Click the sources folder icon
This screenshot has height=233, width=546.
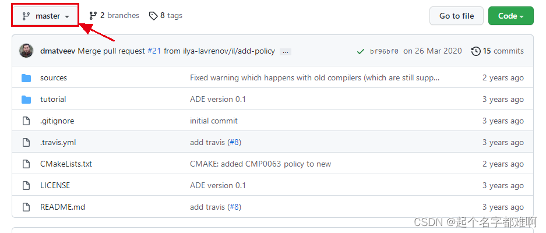26,78
